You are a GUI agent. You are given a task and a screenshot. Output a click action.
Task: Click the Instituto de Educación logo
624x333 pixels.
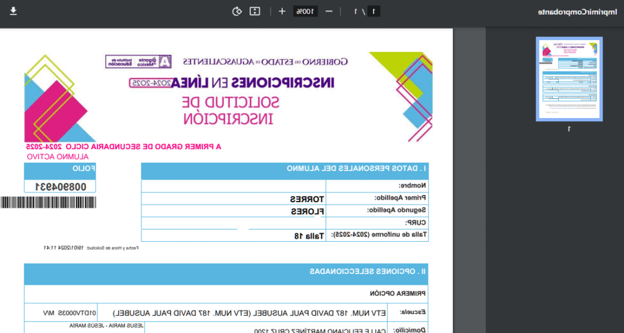click(119, 61)
